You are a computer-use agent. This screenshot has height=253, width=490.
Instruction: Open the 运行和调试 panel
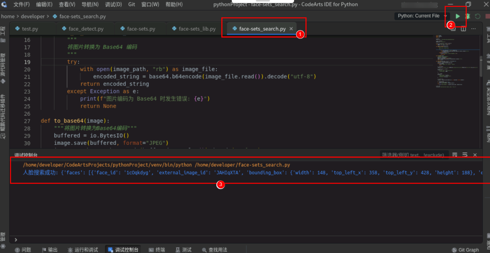[x=83, y=250]
